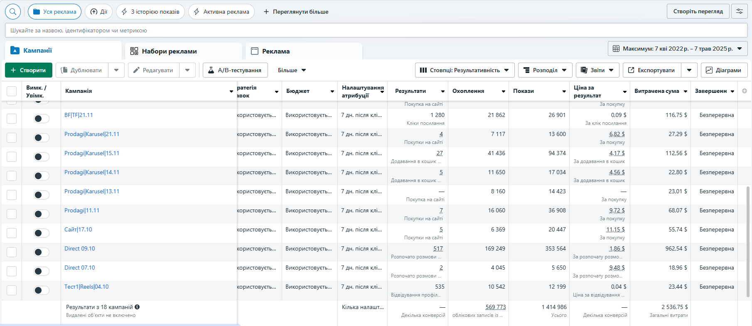Viewport: 752px width, 326px height.
Task: Select the checkbox for Prodagi|11.11 row
Action: (12, 214)
